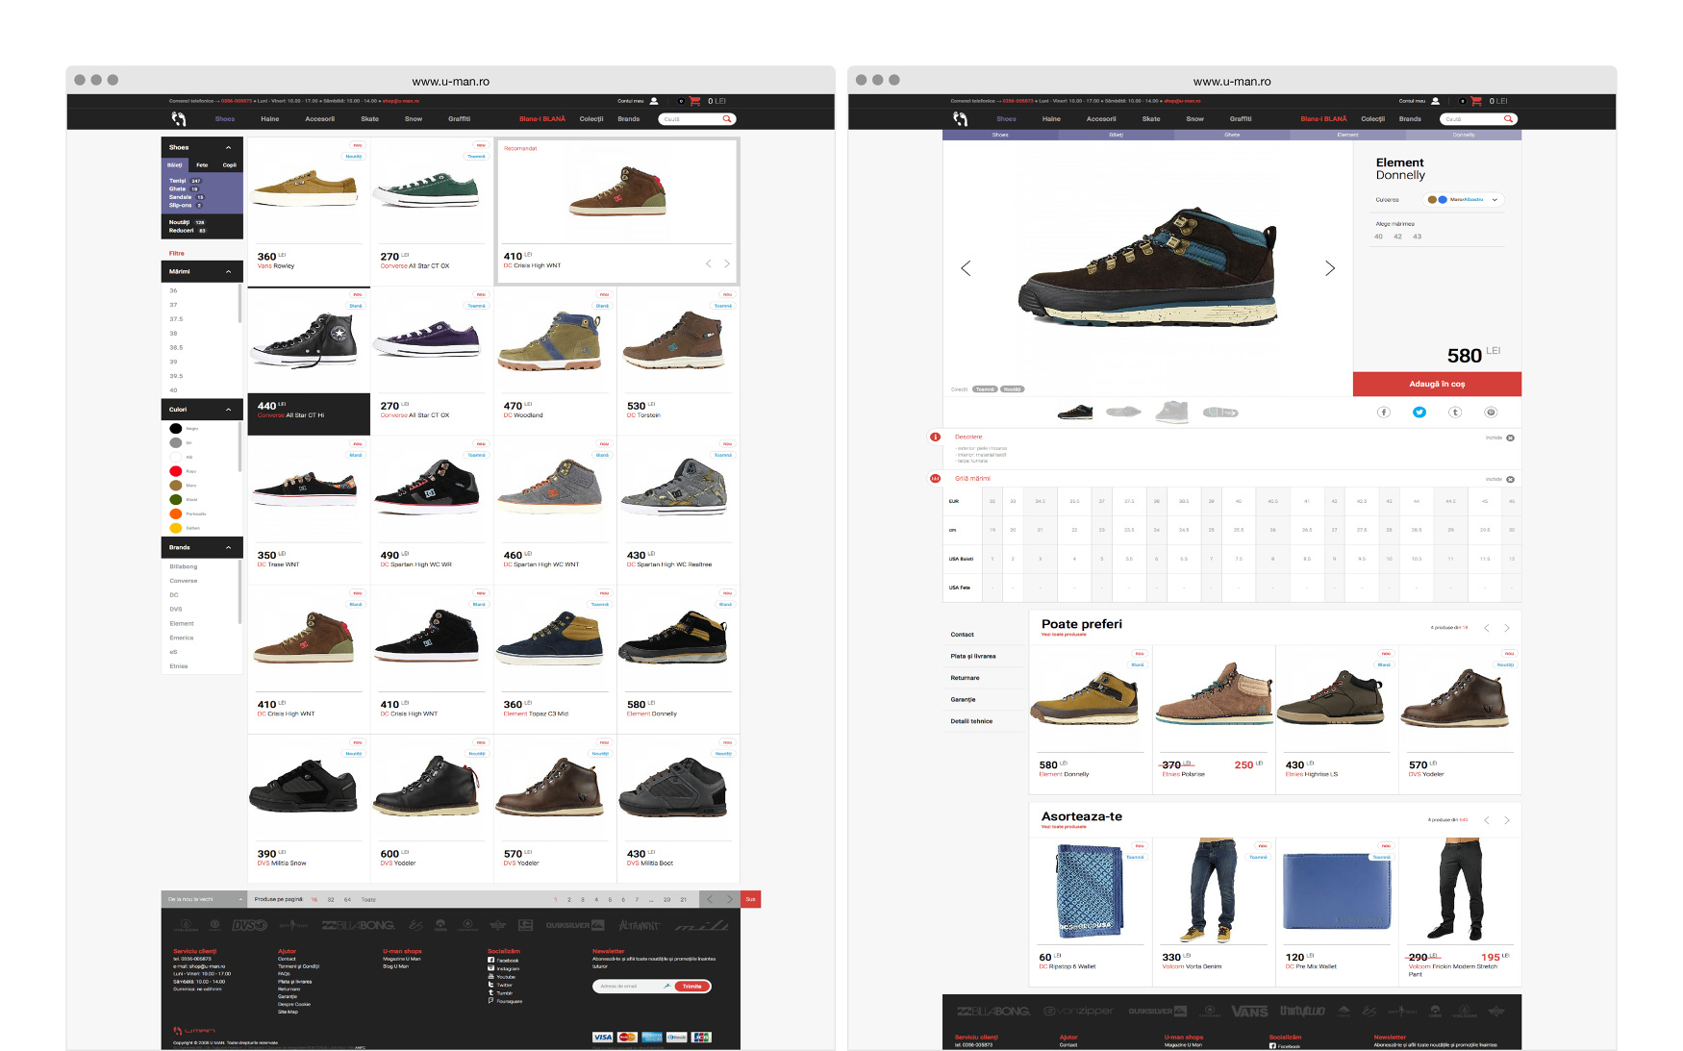
Task: Open the 'De la nou la vechi' sort dropdown
Action: (x=204, y=900)
